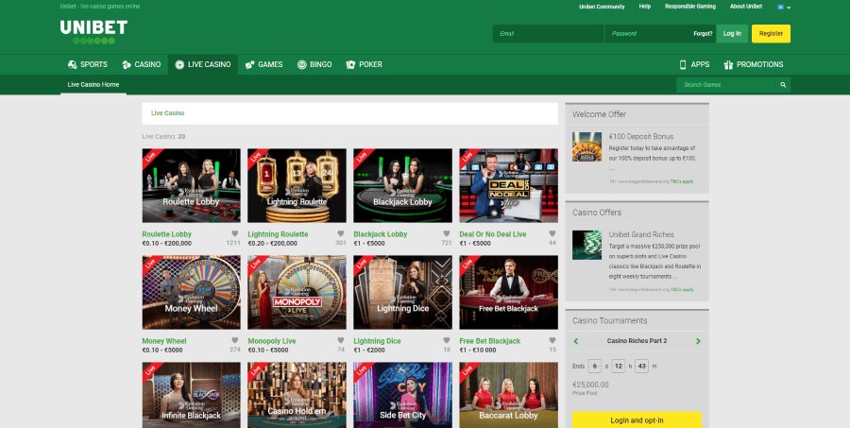Click the €100 Deposit Bonus title
The image size is (850, 428).
point(641,137)
